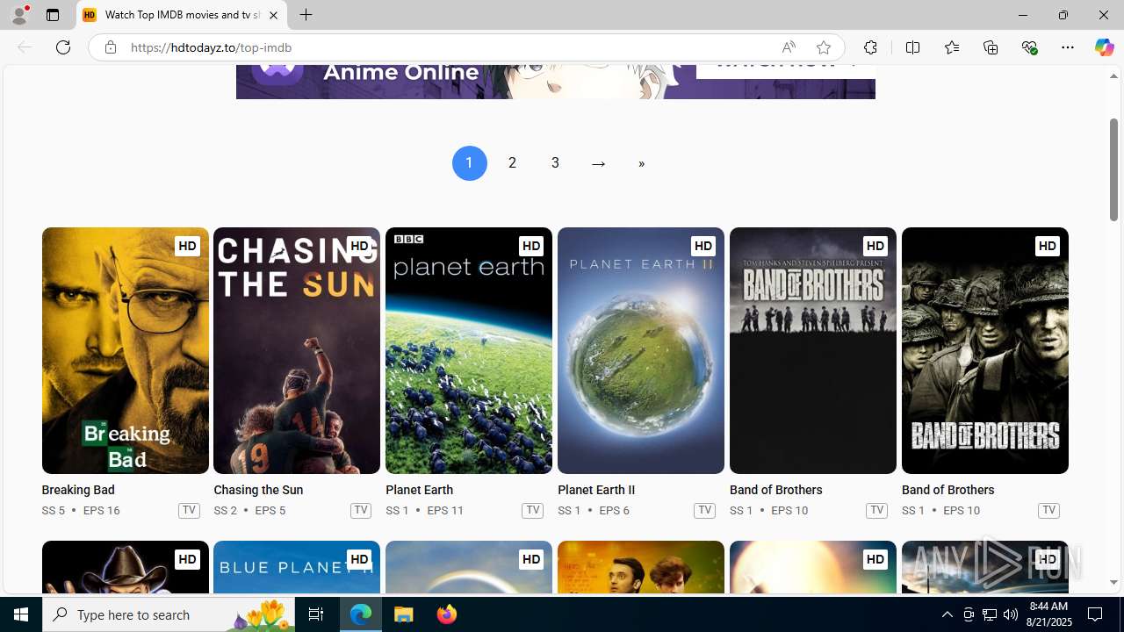View site information lock icon
Image resolution: width=1124 pixels, height=632 pixels.
pyautogui.click(x=111, y=47)
